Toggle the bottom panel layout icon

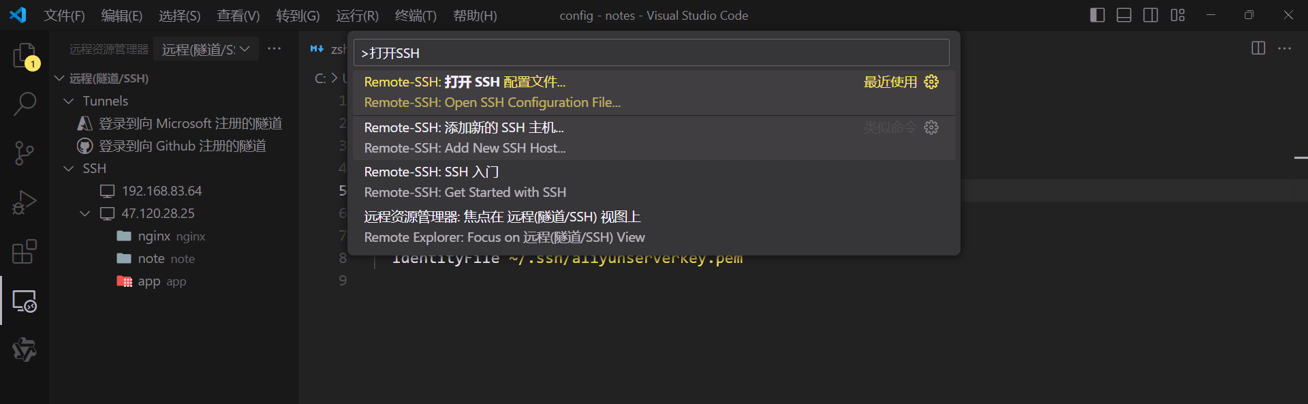[x=1124, y=15]
